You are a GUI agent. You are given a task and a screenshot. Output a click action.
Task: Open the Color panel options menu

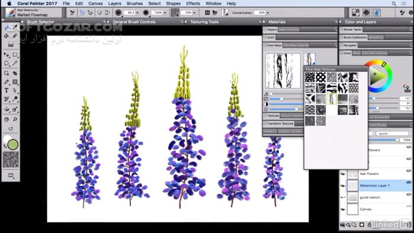tap(411, 53)
